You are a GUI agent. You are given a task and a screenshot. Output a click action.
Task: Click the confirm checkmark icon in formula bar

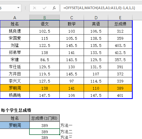[x=44, y=8]
